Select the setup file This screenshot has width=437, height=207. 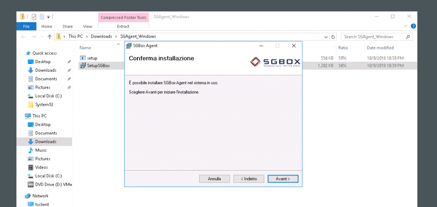coord(92,58)
